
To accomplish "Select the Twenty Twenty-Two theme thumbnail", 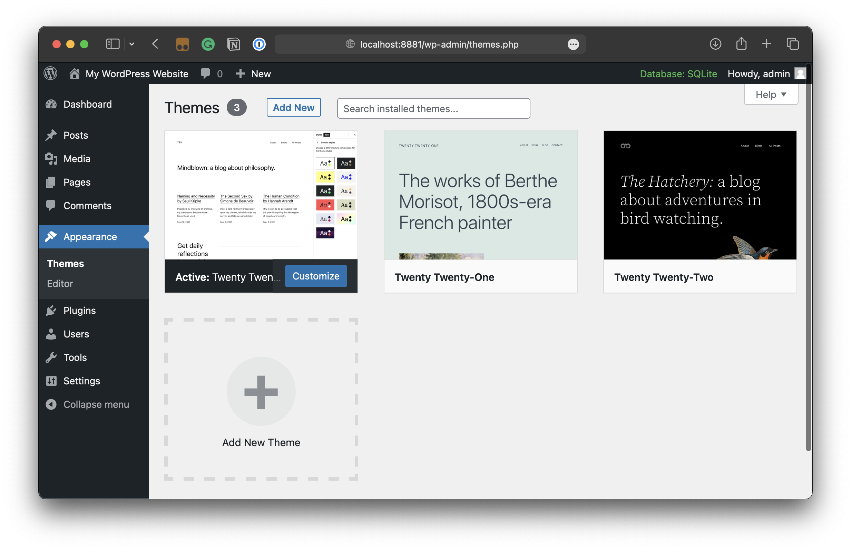I will [x=699, y=195].
